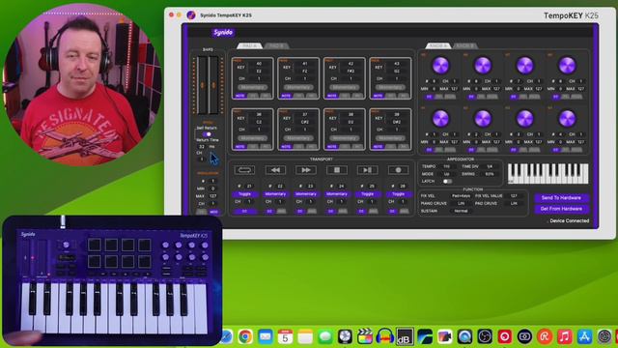
Task: Click Send To Hardware button
Action: tap(561, 197)
